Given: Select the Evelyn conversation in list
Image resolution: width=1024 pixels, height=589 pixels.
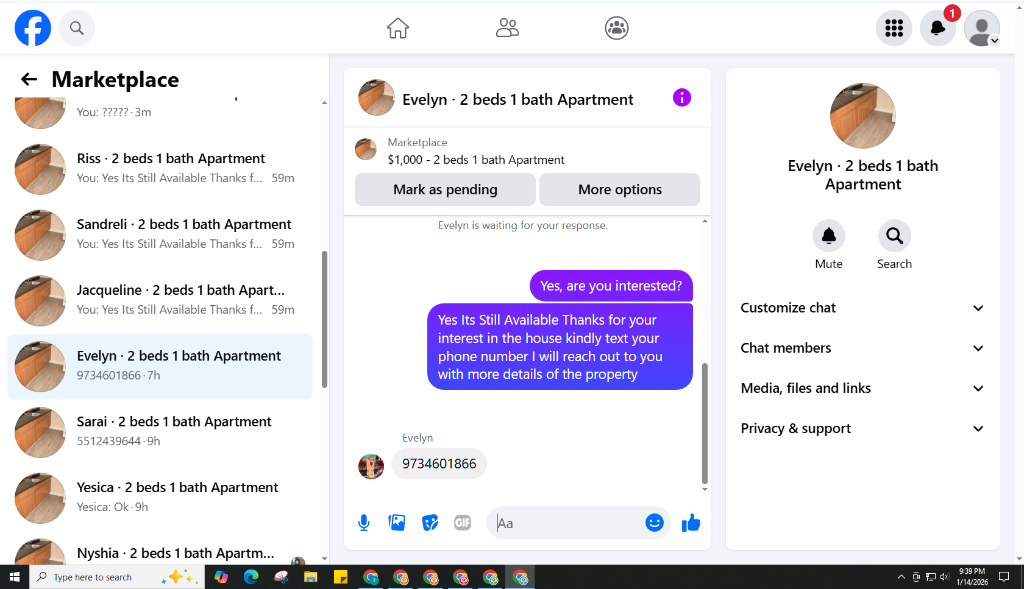Looking at the screenshot, I should (160, 366).
